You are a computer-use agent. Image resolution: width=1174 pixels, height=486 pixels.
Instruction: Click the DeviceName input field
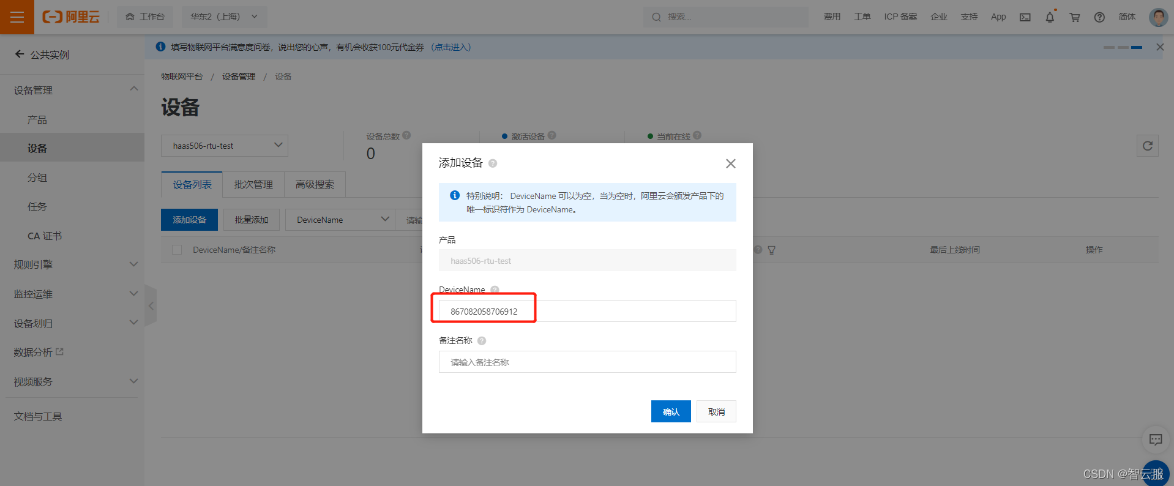click(x=588, y=311)
